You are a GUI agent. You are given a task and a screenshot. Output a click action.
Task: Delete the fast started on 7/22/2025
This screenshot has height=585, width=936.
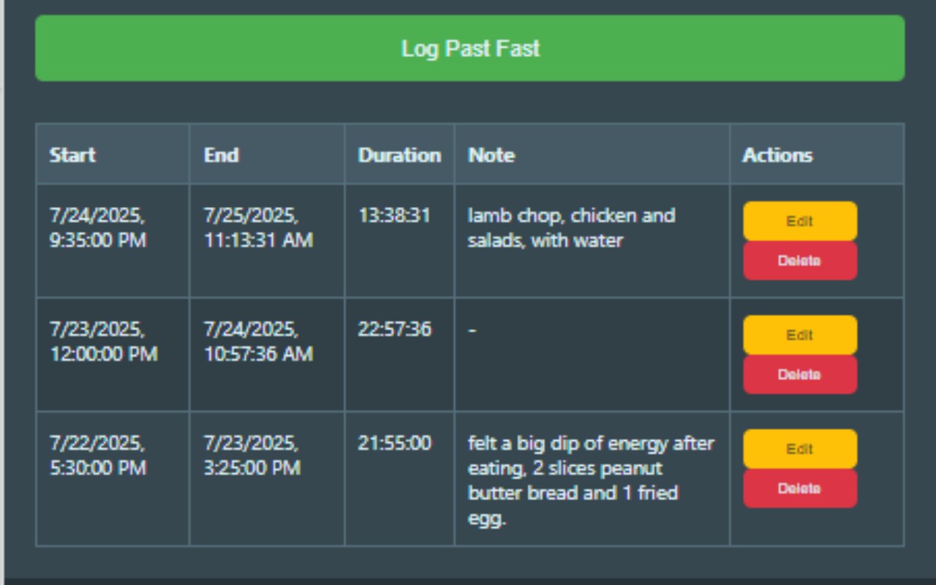pyautogui.click(x=800, y=489)
